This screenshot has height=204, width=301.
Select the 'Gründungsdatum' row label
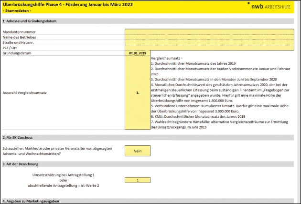click(17, 53)
